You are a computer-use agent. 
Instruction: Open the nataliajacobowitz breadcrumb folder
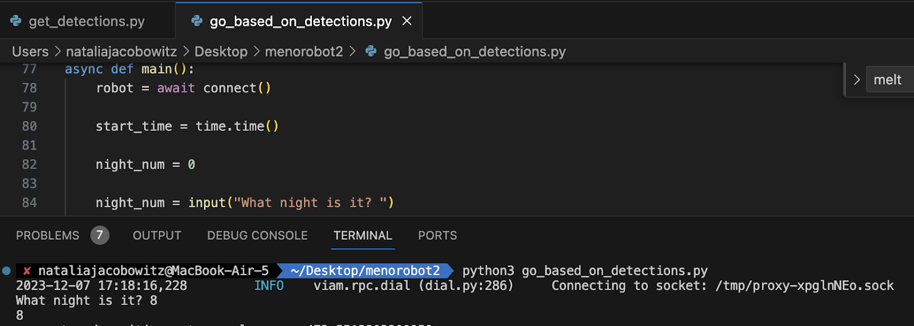click(x=121, y=51)
